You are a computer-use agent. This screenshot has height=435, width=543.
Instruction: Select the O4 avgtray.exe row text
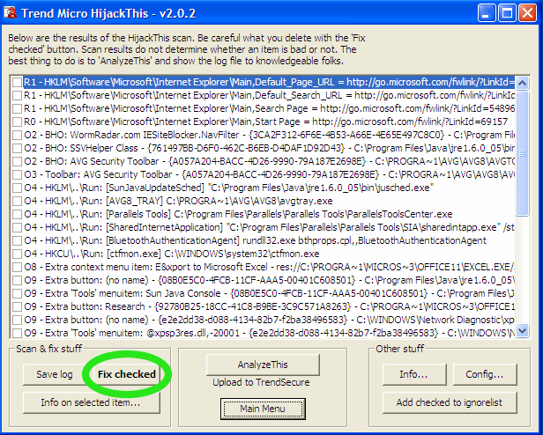(x=178, y=201)
